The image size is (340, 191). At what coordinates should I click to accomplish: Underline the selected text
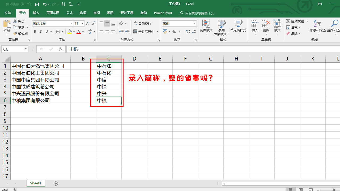(x=47, y=32)
